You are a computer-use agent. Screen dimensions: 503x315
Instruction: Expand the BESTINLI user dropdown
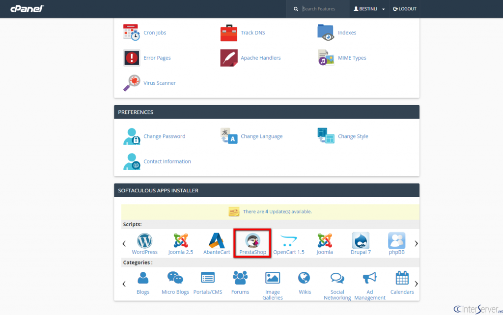coord(369,9)
